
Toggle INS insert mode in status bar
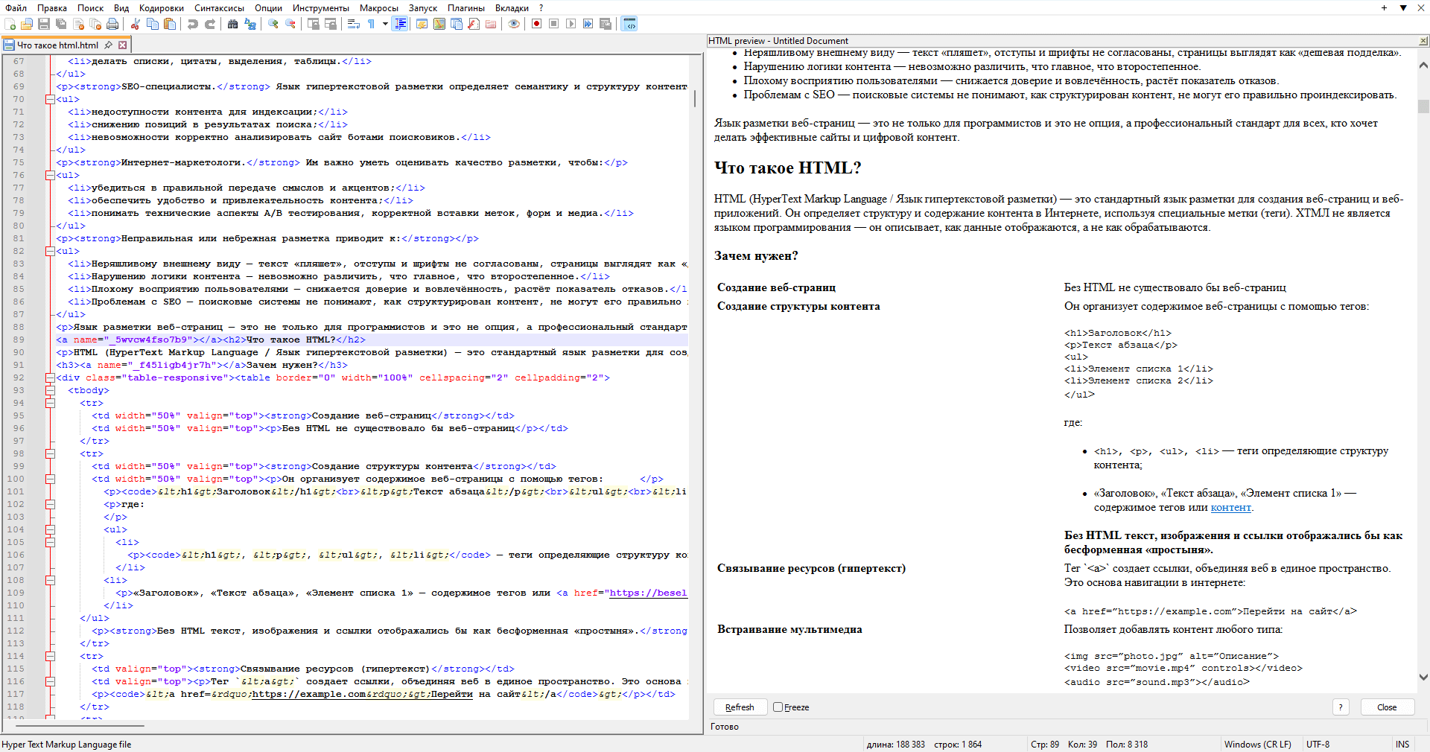pos(1402,745)
